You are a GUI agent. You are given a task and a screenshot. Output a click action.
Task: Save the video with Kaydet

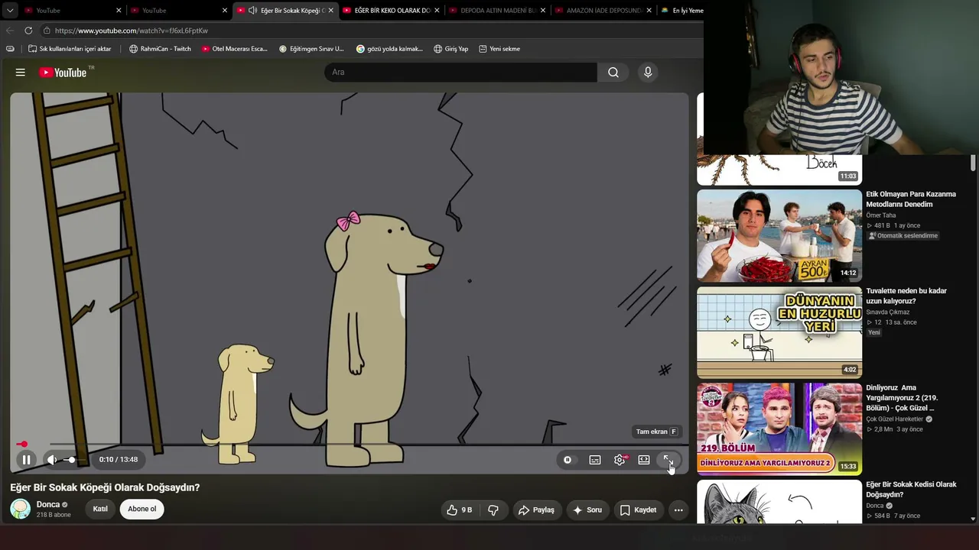(638, 510)
